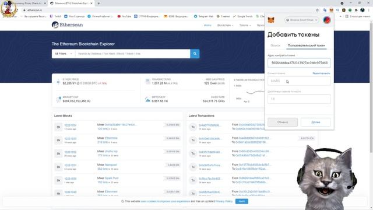Open the Binance Smart Chain network dropdown
The image size is (373, 210).
302,20
